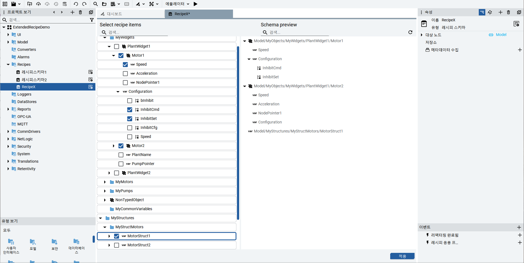Add event handler for 리팩터링 완료됨
The width and height of the screenshot is (524, 263).
[520, 235]
